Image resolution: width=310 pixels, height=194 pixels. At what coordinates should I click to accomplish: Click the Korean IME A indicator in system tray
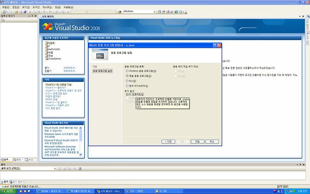pos(279,191)
